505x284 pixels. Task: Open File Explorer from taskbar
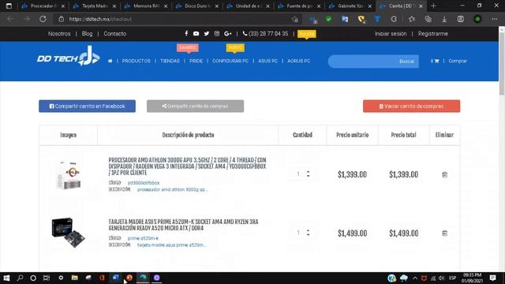(75, 278)
